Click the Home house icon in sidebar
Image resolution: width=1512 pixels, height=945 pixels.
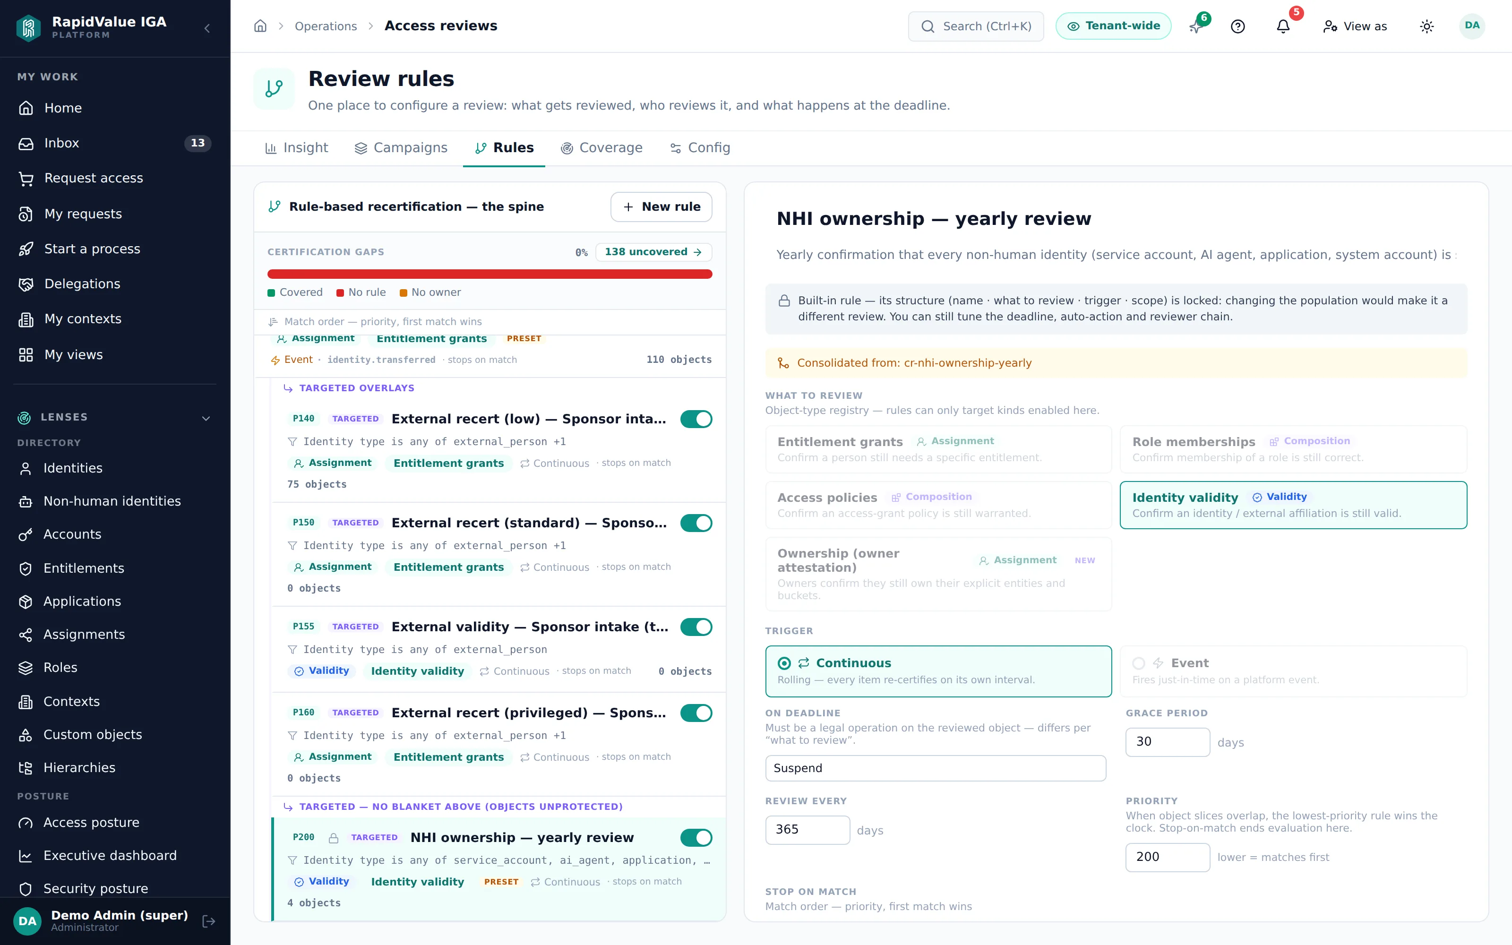coord(26,108)
